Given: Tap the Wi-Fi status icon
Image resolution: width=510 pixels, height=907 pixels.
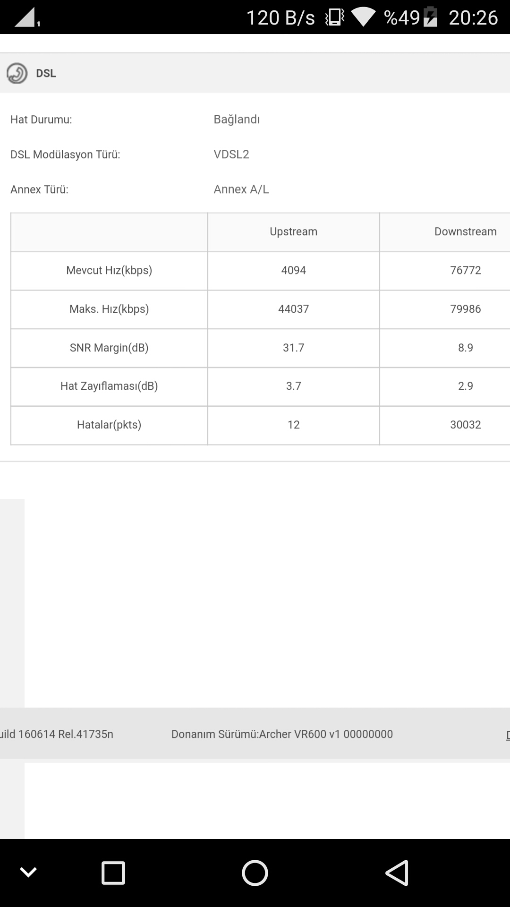Looking at the screenshot, I should [x=363, y=17].
